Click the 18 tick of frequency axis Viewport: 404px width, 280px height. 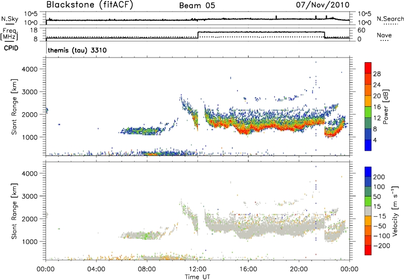34,30
